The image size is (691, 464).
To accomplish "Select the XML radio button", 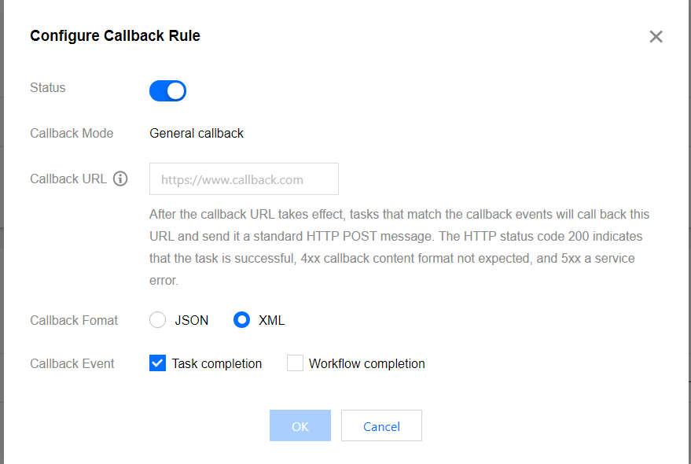I will (242, 320).
